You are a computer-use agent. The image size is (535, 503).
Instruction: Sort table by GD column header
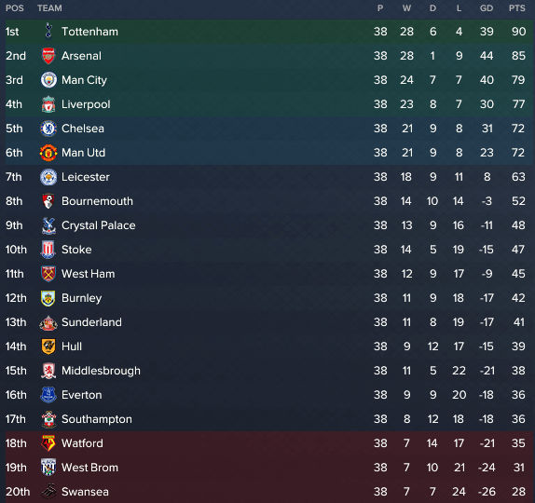pos(487,8)
